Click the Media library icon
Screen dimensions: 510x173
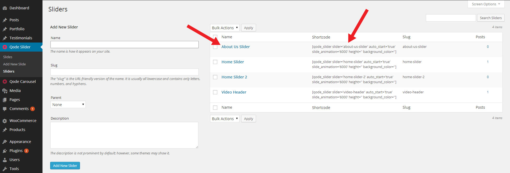(x=5, y=91)
